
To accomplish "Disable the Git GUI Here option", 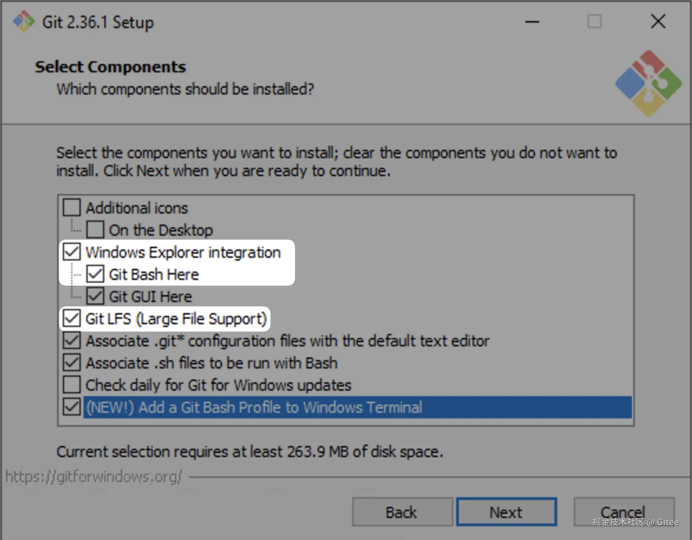I will [95, 296].
